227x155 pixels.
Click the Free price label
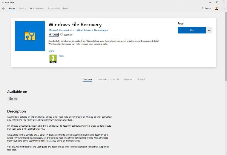click(x=180, y=24)
